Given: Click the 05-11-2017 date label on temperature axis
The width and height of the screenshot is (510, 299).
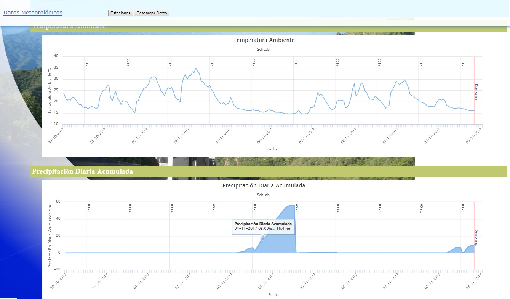Looking at the screenshot, I should [x=307, y=135].
